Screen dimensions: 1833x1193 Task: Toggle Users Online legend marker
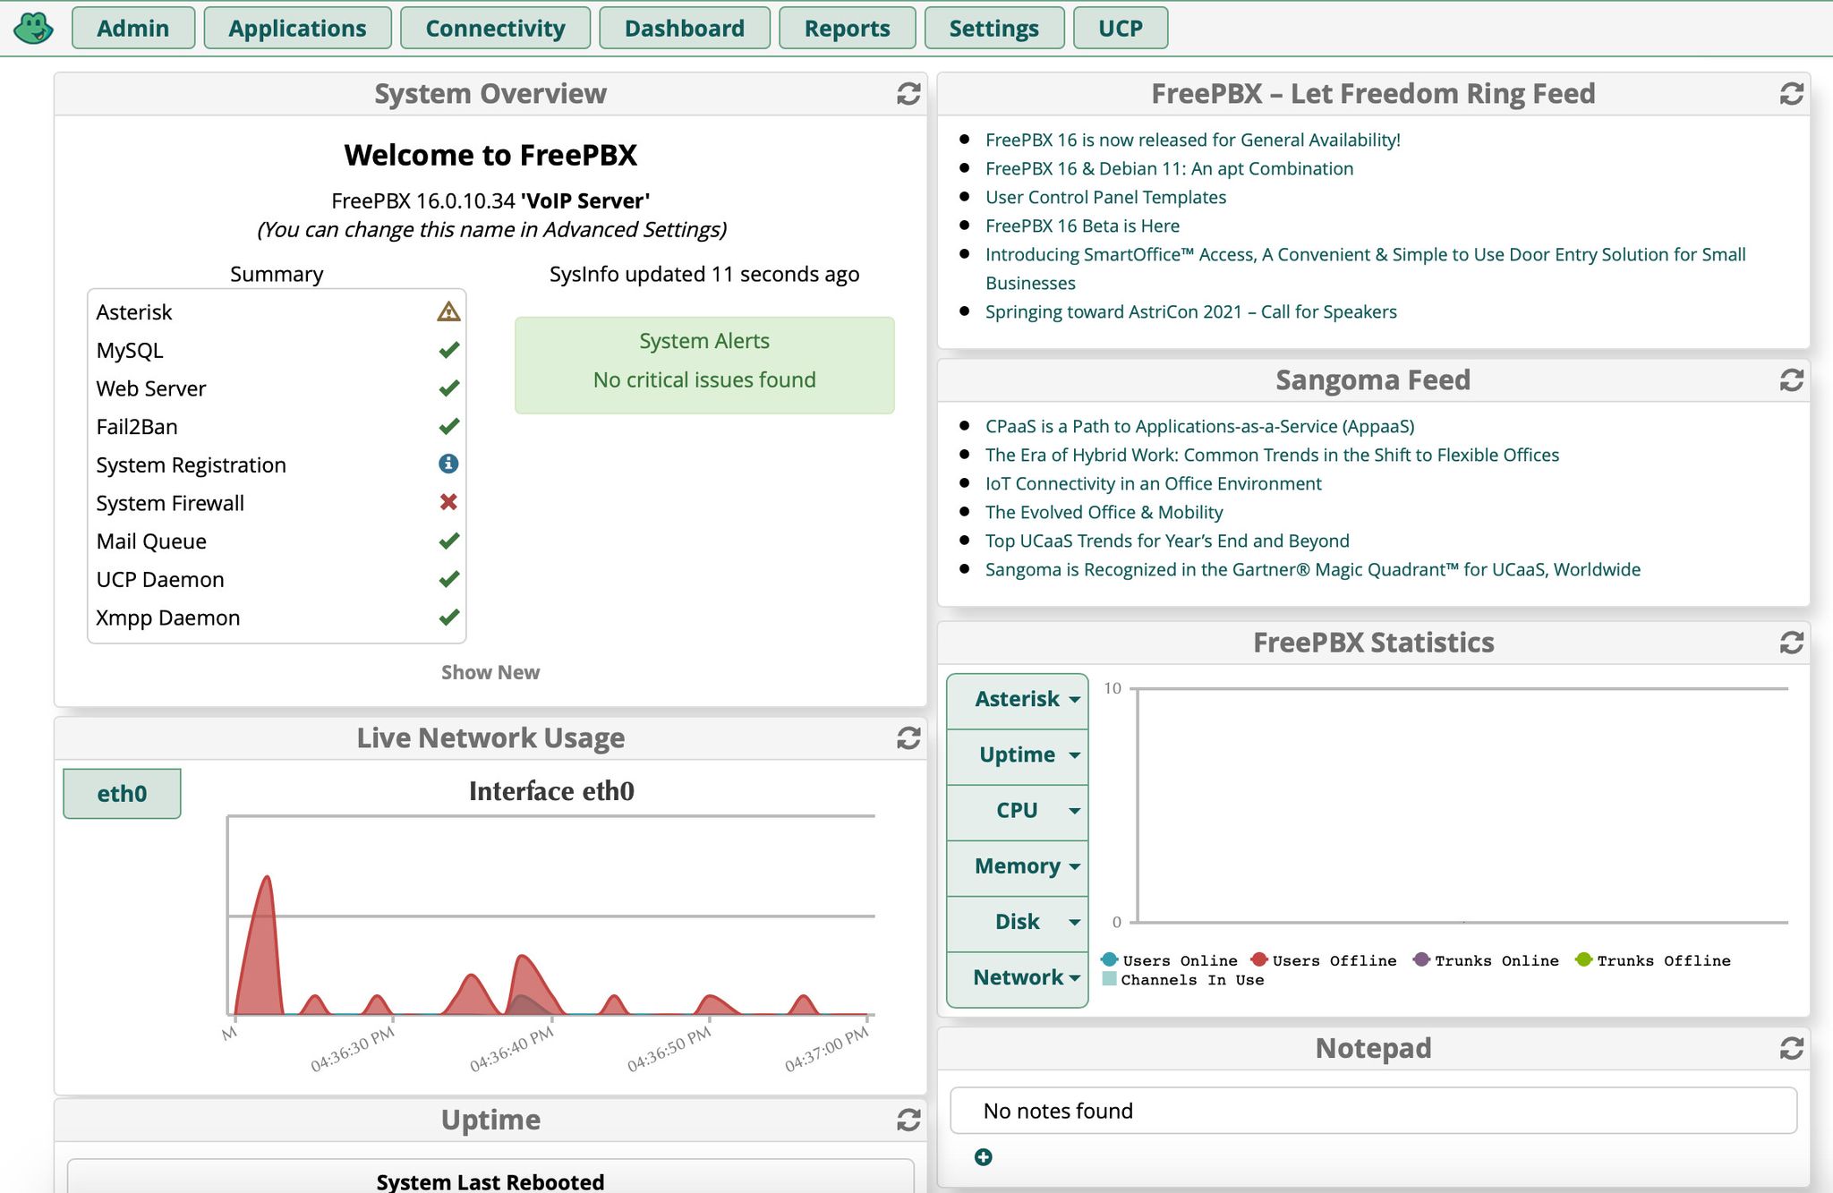(x=1109, y=959)
